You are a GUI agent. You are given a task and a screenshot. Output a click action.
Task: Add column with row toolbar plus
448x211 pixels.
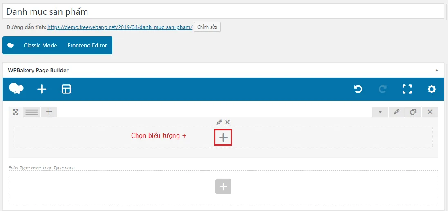pyautogui.click(x=49, y=112)
